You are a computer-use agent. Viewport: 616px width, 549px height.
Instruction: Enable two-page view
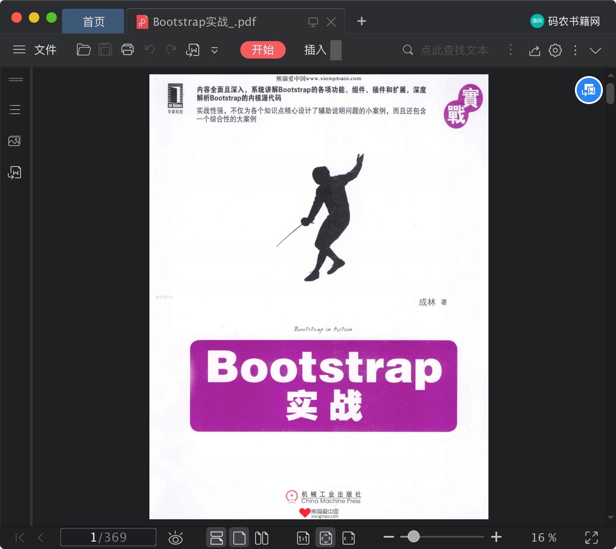[262, 538]
